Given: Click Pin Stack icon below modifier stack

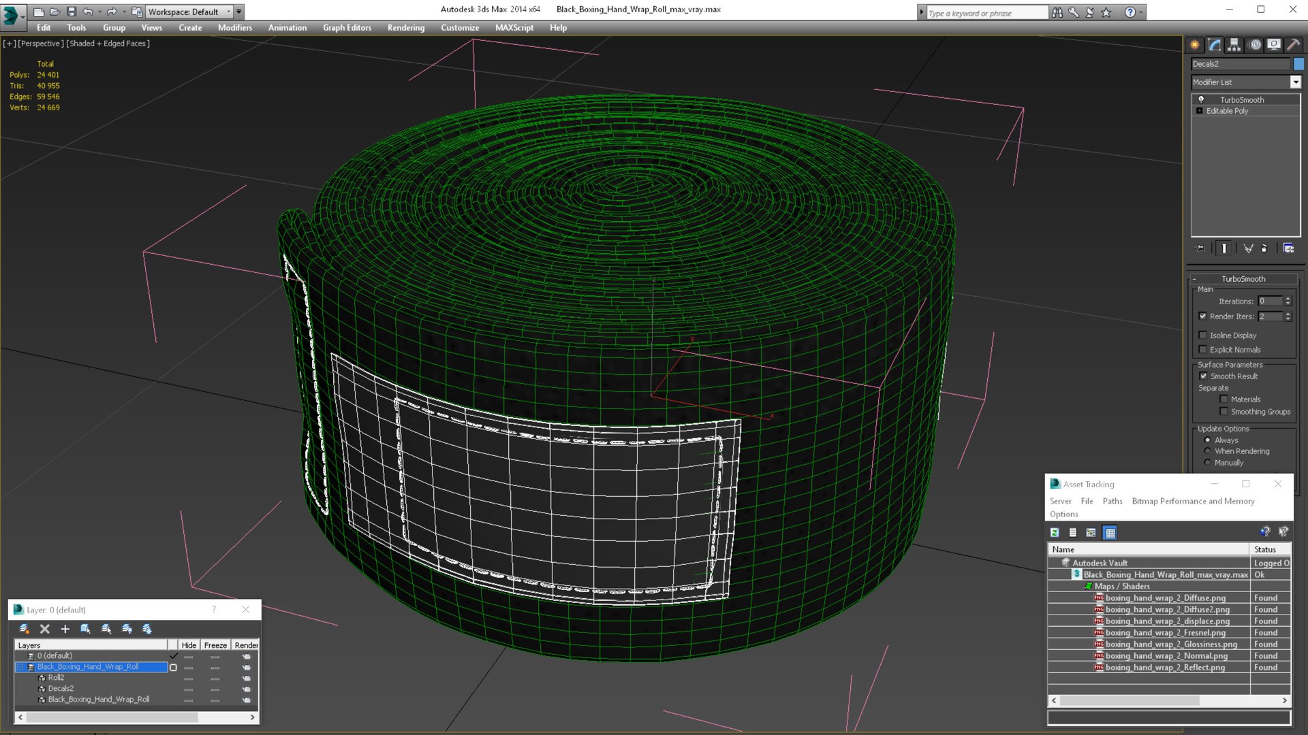Looking at the screenshot, I should (1200, 248).
